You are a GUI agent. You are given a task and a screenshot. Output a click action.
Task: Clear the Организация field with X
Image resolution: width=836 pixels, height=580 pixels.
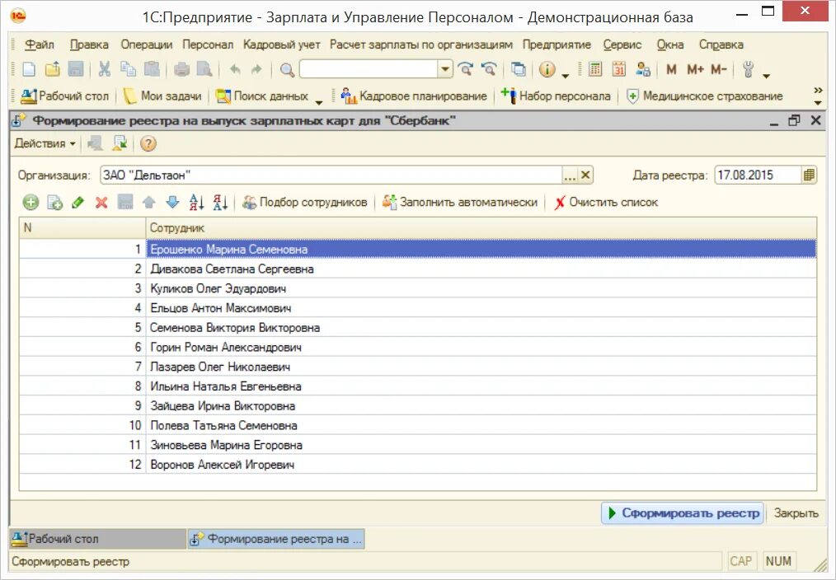[585, 175]
